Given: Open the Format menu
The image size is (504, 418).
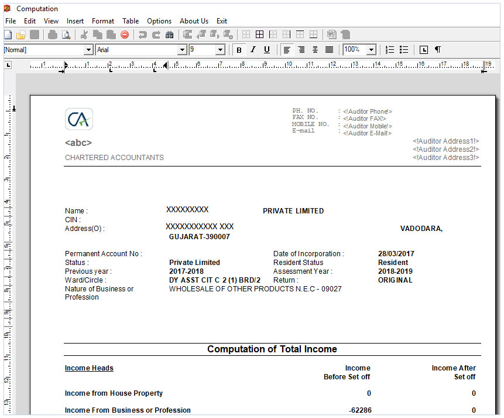Looking at the screenshot, I should click(x=103, y=21).
